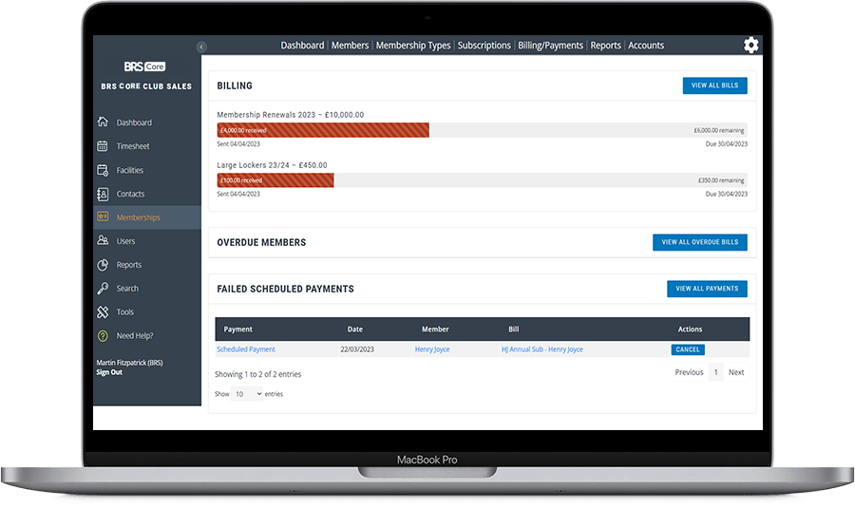Click the Users people icon

[103, 241]
